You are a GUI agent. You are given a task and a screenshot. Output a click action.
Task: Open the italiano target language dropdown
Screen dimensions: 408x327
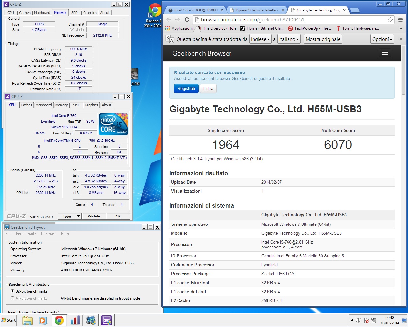[289, 39]
